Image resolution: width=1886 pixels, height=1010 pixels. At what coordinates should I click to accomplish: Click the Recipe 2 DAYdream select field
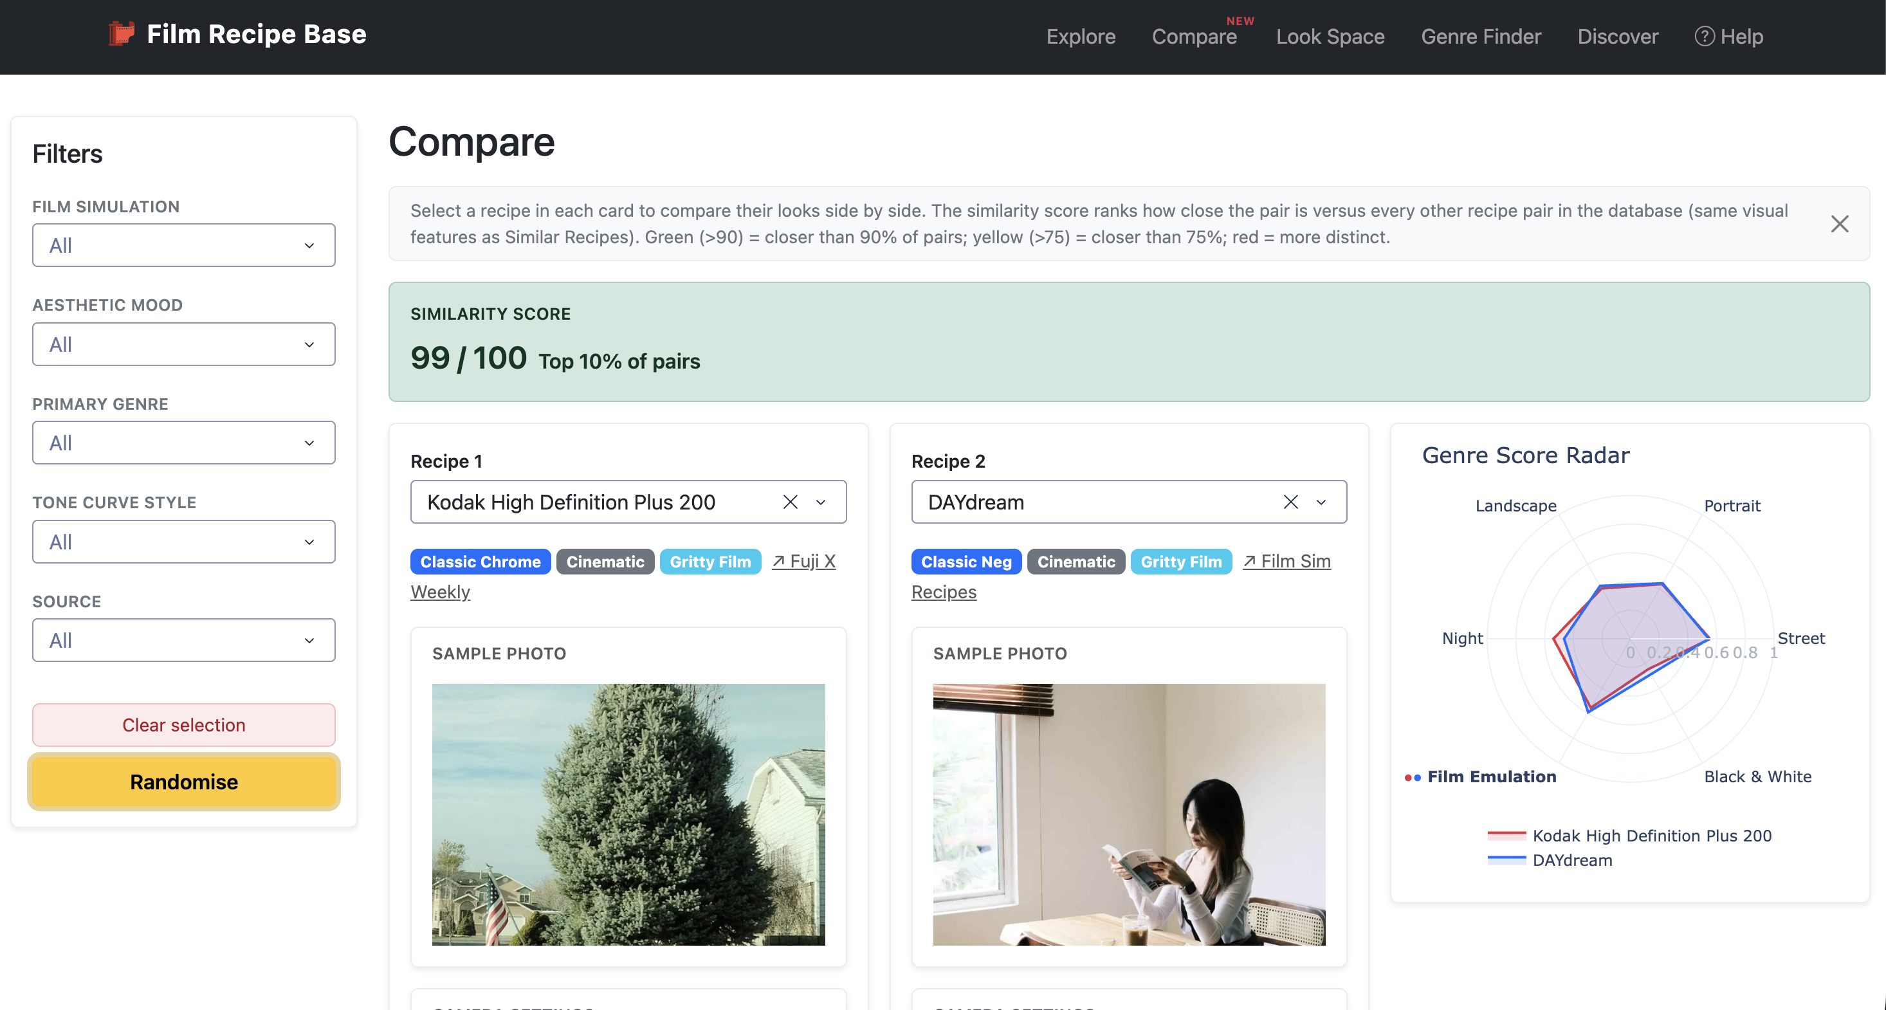(1128, 502)
